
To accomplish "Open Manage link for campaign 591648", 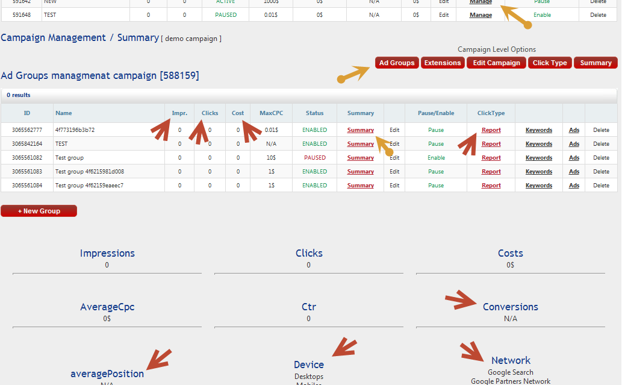I will click(480, 15).
